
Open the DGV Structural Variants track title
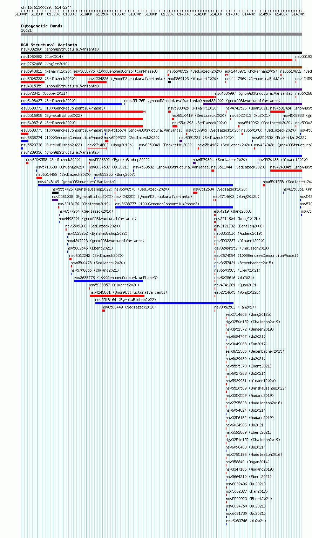tap(49, 45)
